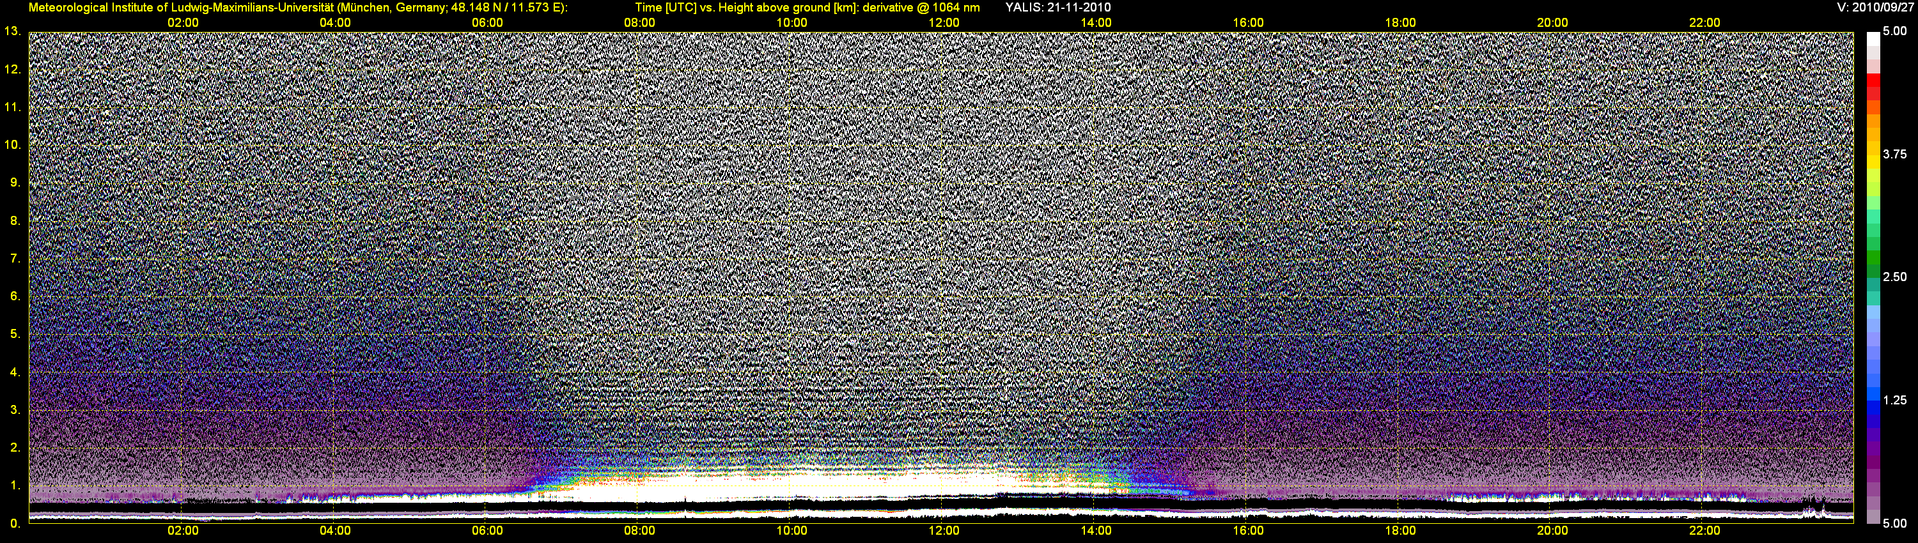Viewport: 1918px width, 543px height.
Task: Click the 5.00 value below the color scale
Action: (x=1895, y=523)
